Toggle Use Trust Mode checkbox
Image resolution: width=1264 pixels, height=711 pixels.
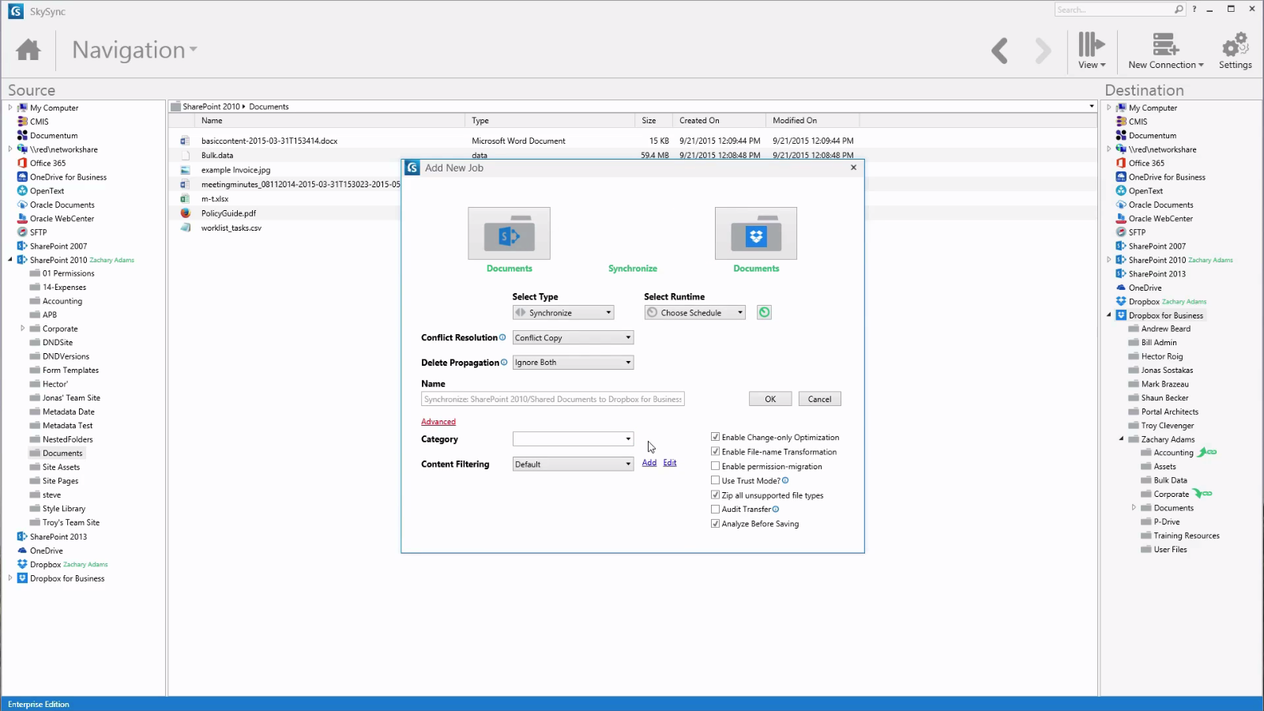click(716, 480)
